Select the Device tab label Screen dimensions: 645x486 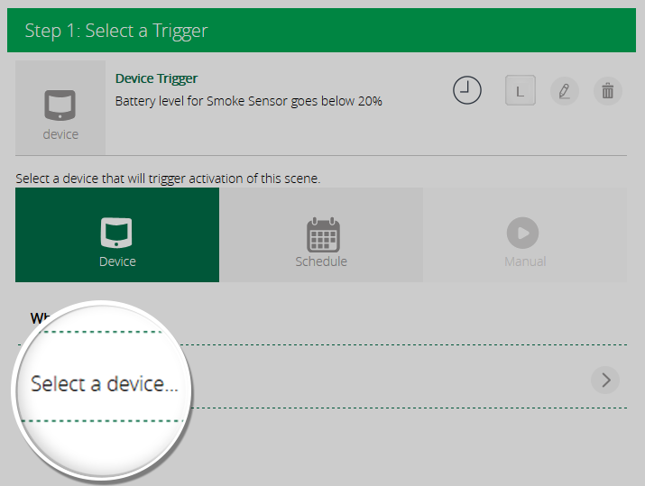pos(117,261)
